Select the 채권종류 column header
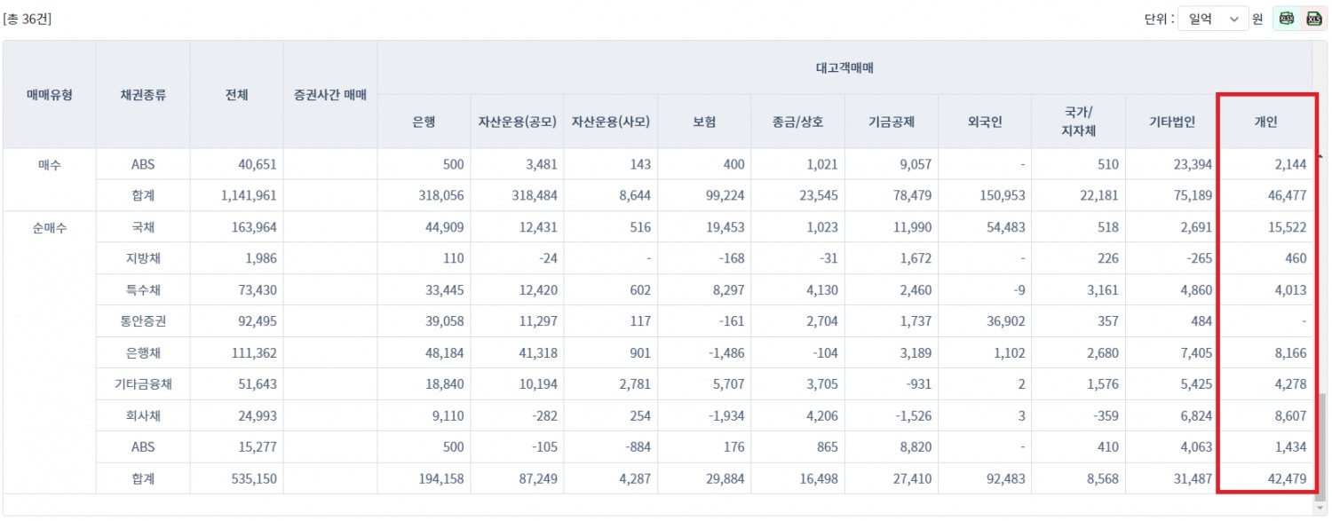Screen dimensions: 1332x521 [143, 94]
